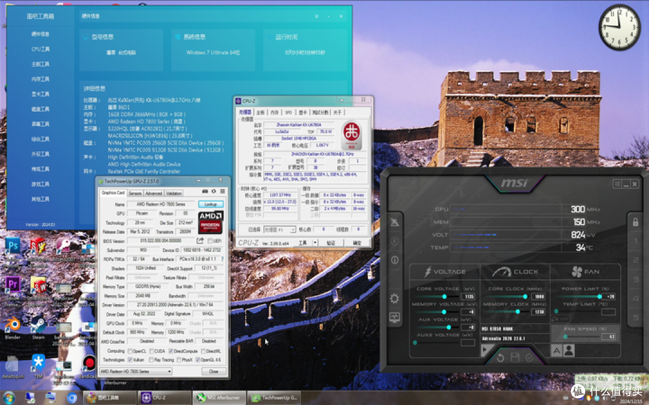Switch to MSI Afterburner in the taskbar
Image resolution: width=649 pixels, height=405 pixels.
point(219,398)
